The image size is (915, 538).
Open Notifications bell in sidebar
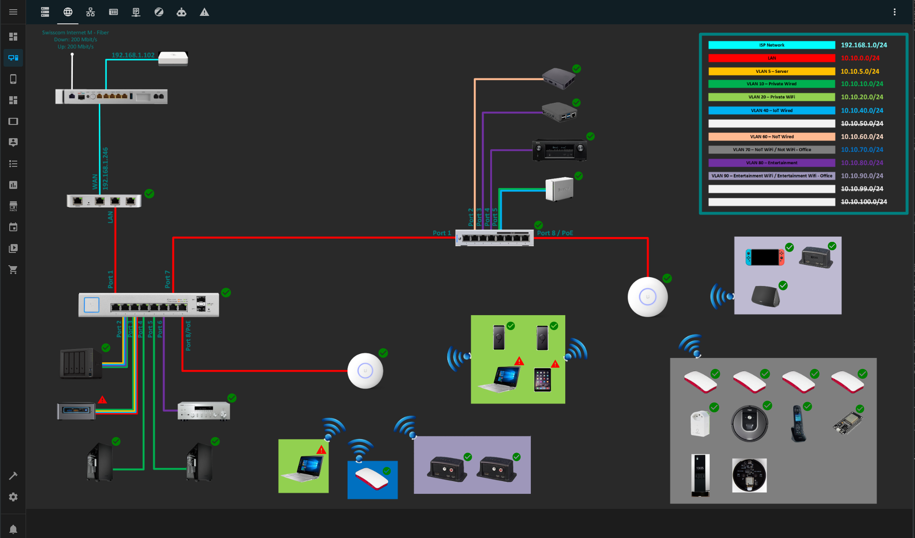click(13, 529)
